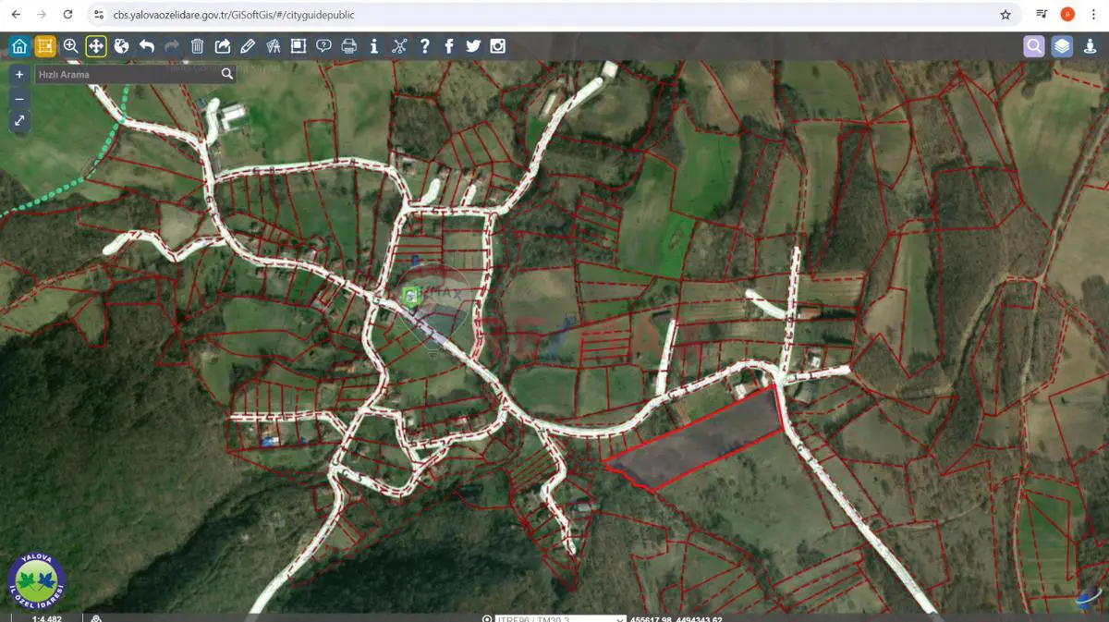Open the browser media control icon
The width and height of the screenshot is (1109, 622).
pyautogui.click(x=1042, y=15)
